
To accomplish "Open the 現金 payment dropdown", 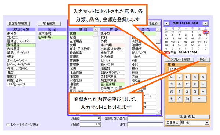I will [x=206, y=123].
